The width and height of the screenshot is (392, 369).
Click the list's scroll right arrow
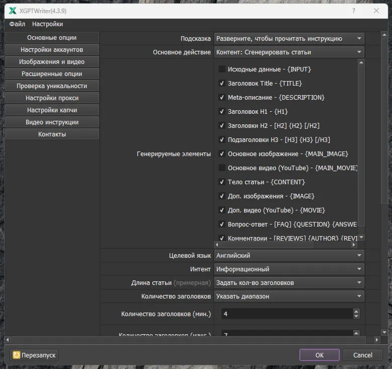pos(353,245)
